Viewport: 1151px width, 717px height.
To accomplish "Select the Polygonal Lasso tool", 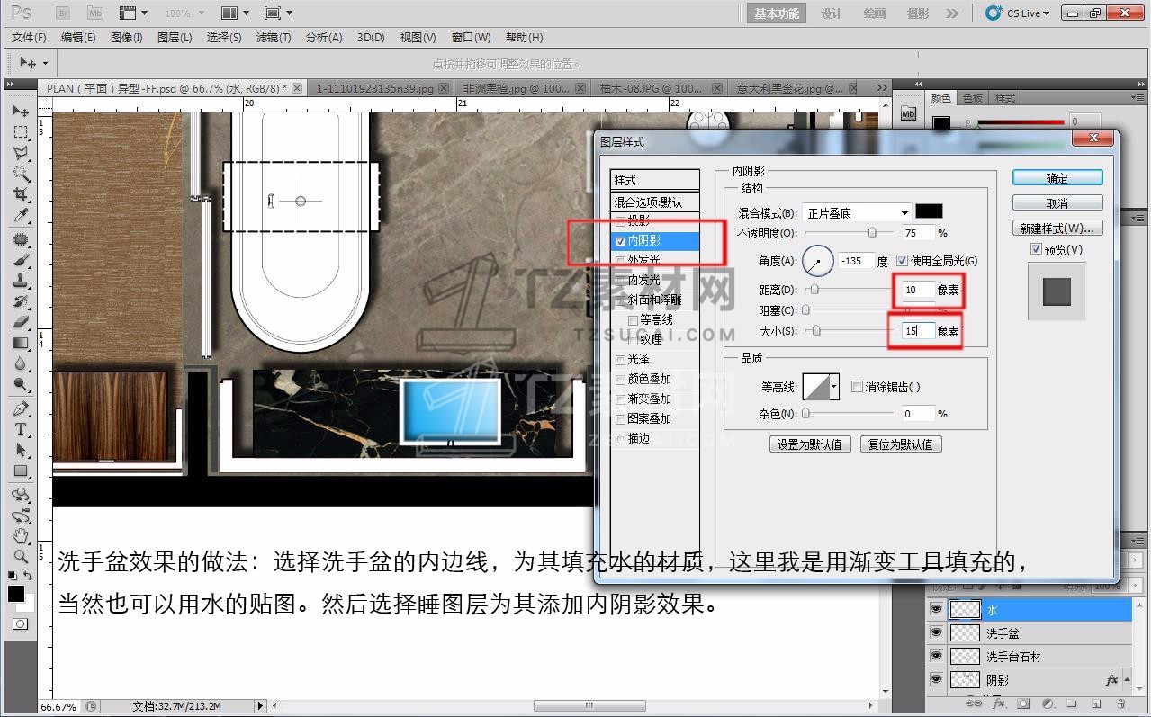I will tap(20, 154).
